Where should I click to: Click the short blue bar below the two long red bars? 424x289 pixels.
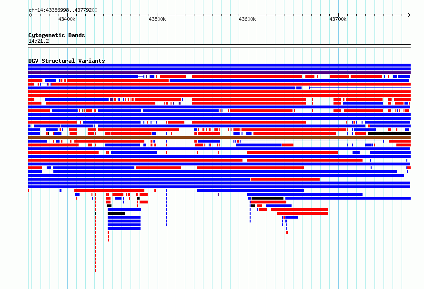click(292, 217)
